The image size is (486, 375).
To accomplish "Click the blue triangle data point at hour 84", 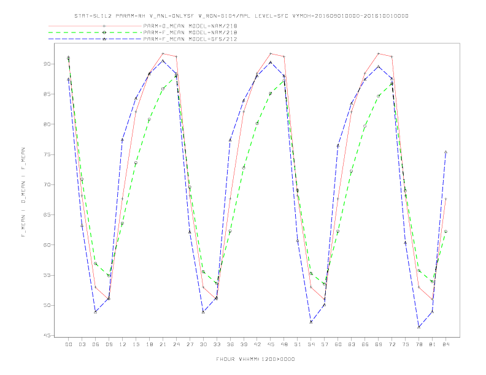I will [445, 152].
